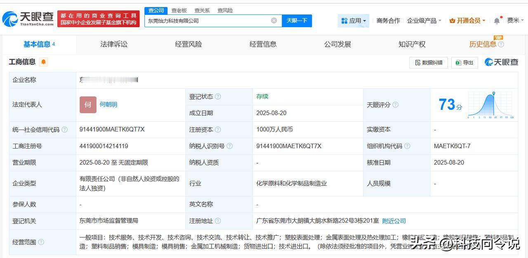Screen dimensions: 528x258
Task: Click the help icon next to 纳税人识别号
Action: (x=229, y=146)
